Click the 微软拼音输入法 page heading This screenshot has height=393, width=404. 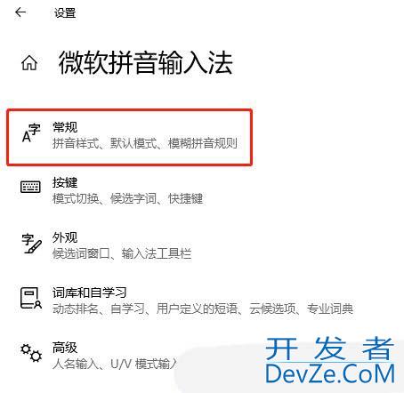click(145, 62)
